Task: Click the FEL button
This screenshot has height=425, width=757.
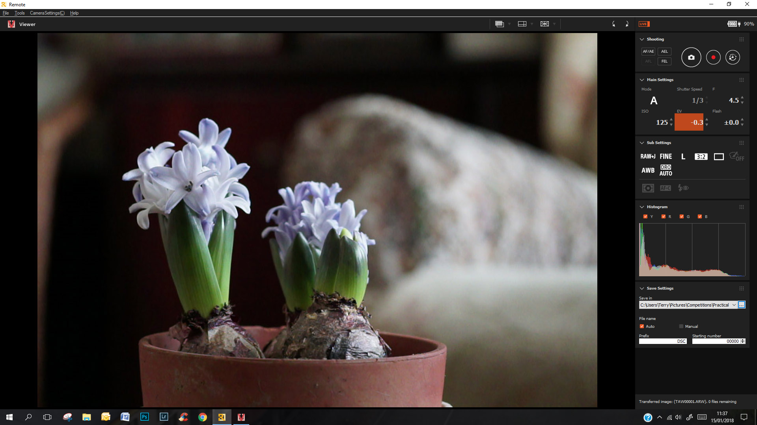Action: coord(664,61)
